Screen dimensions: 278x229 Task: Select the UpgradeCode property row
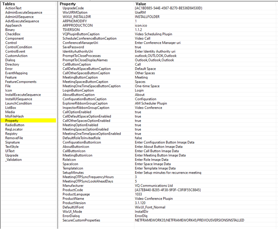(73, 8)
